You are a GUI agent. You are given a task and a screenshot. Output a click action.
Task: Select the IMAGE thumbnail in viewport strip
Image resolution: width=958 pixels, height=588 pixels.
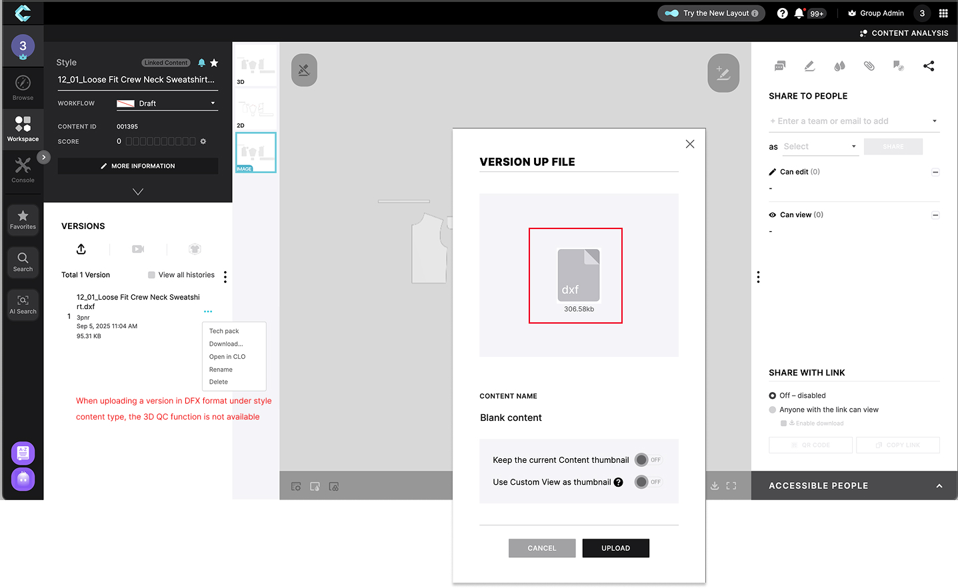(255, 152)
